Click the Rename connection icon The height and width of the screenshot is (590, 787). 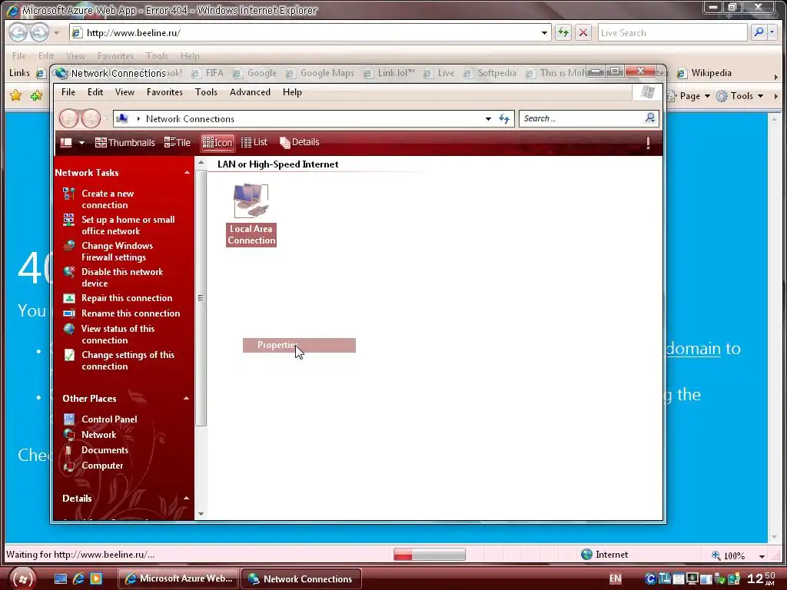[x=68, y=313]
